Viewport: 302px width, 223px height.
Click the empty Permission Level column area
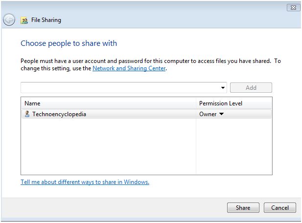pos(234,146)
